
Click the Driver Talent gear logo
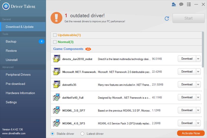(6, 6)
